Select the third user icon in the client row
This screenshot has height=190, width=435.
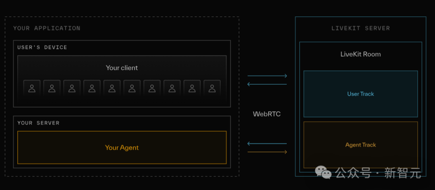72,88
